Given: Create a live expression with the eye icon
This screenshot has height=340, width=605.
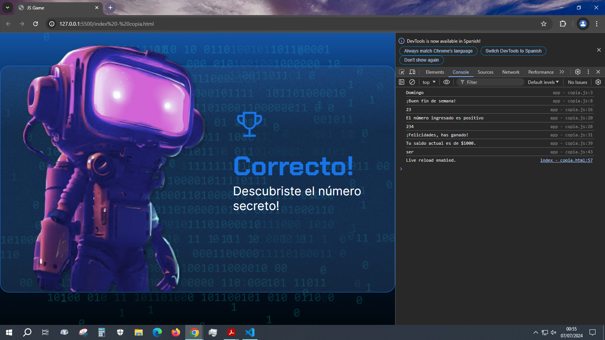Looking at the screenshot, I should (447, 82).
